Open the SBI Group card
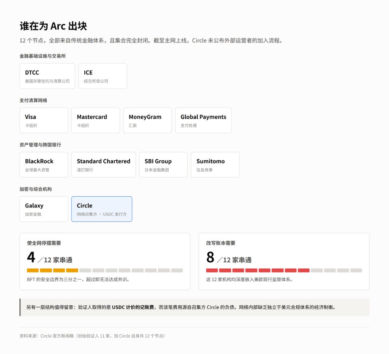The height and width of the screenshot is (354, 389). click(x=163, y=165)
